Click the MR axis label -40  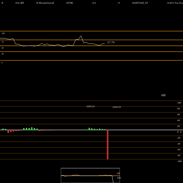tap(179, 144)
